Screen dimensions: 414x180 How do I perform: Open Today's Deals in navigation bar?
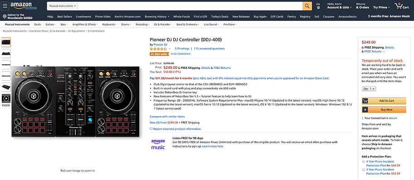coord(219,17)
